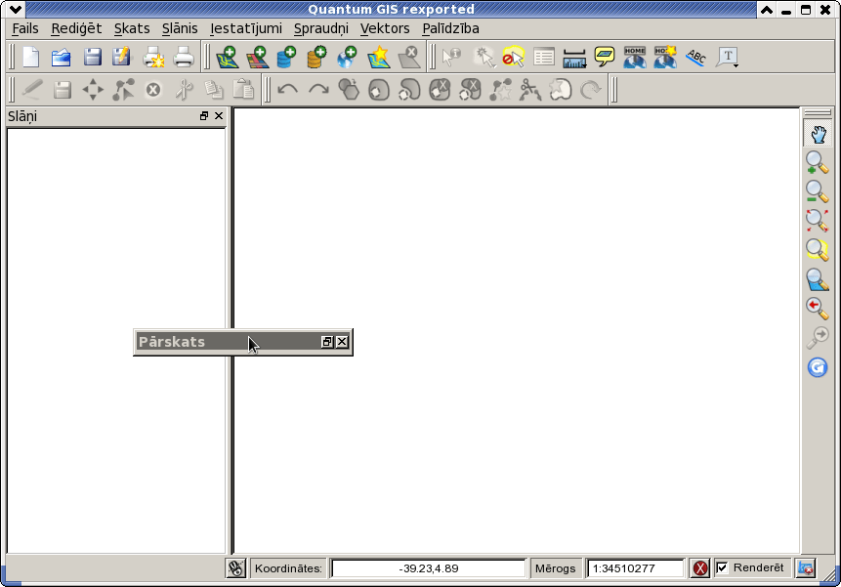Open the Composer Manager printer icon
841x587 pixels.
(x=184, y=57)
